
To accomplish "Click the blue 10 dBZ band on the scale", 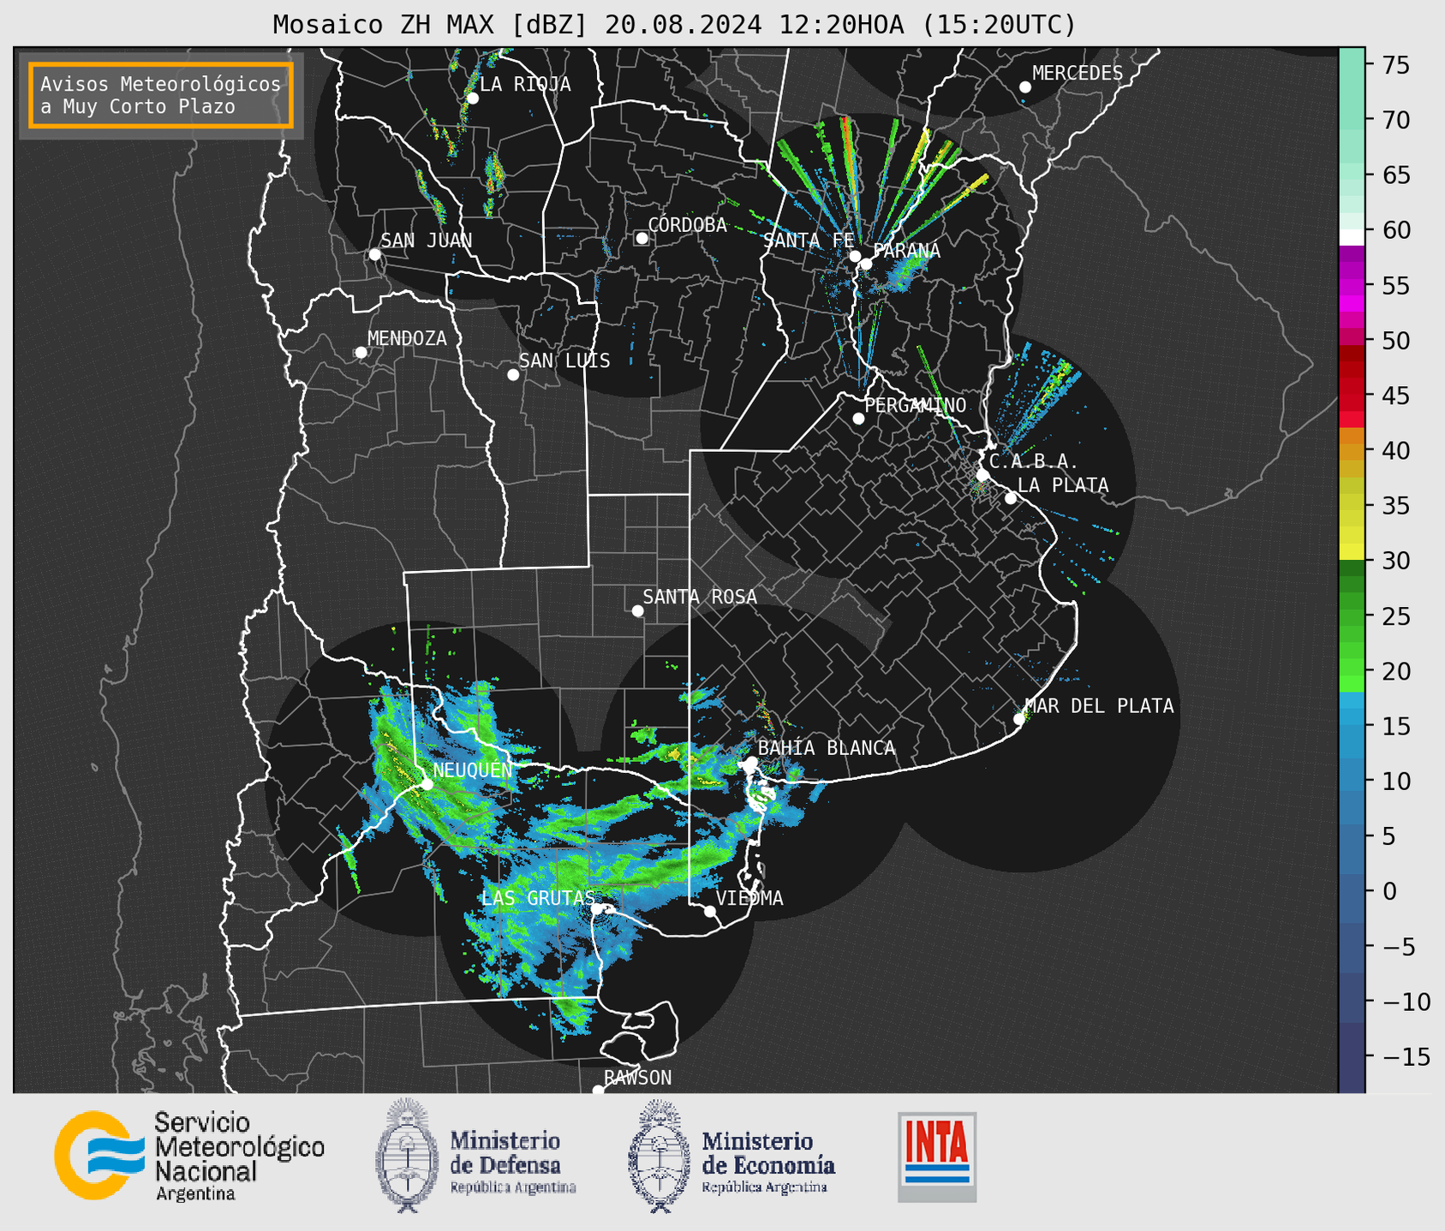I will point(1352,781).
